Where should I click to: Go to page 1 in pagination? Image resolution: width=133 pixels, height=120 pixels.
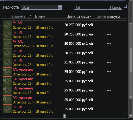click(65, 116)
